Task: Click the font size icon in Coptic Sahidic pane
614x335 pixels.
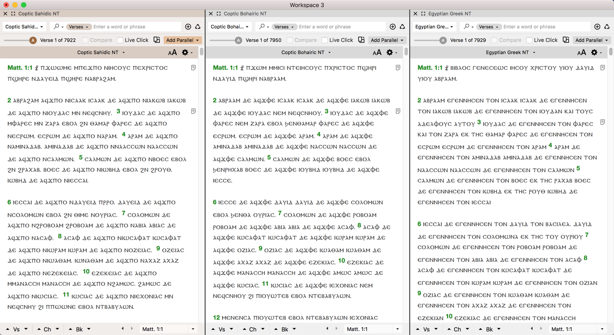Action: 172,53
